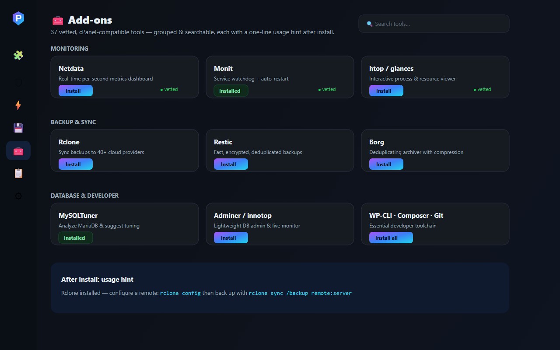Click the WP-CLI · Composer · Git title
Image resolution: width=560 pixels, height=350 pixels.
pos(406,215)
